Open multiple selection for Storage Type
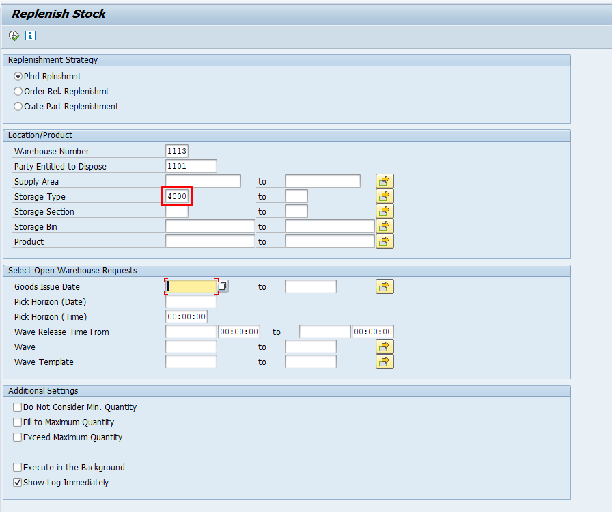This screenshot has height=512, width=612. click(x=385, y=196)
